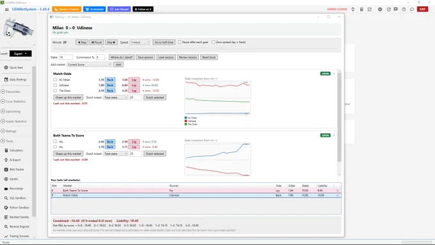This screenshot has height=245, width=435.
Task: Remove the Both Teams To Score bet row
Action: [x=337, y=191]
